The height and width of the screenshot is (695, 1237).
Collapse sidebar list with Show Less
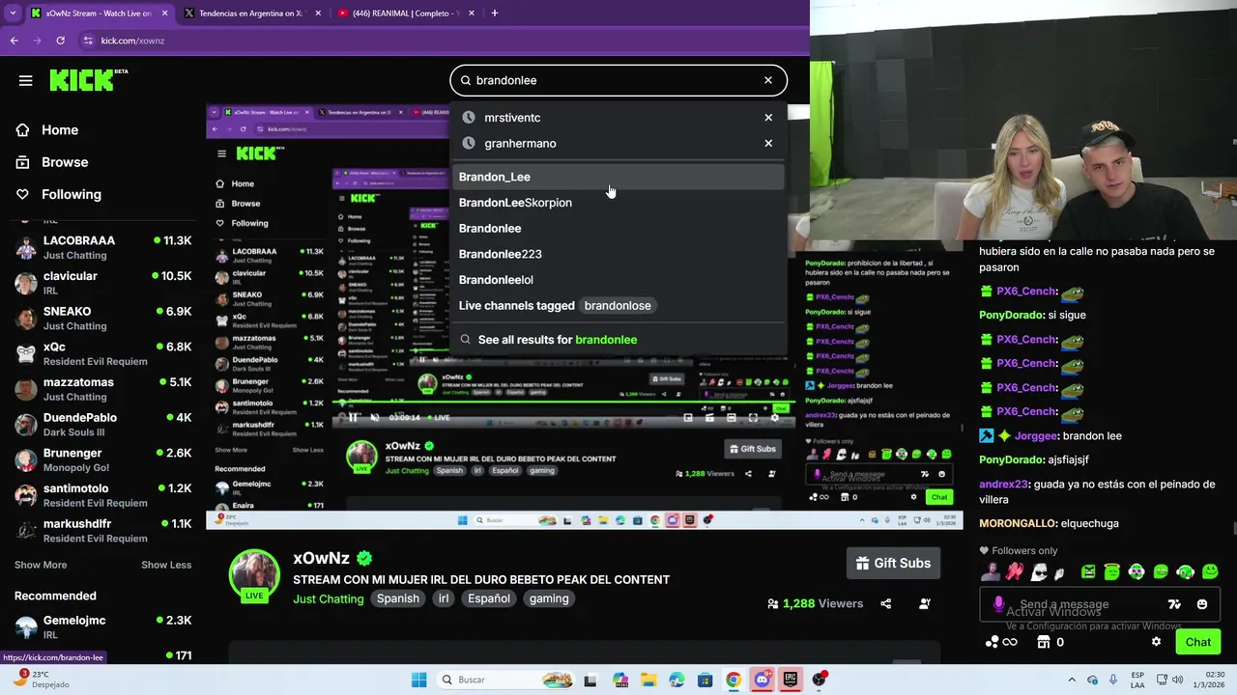click(x=166, y=565)
